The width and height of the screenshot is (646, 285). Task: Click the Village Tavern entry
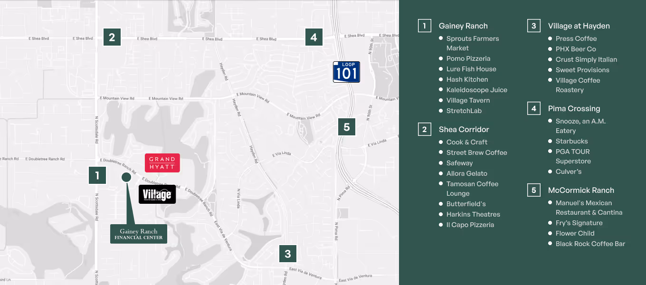click(468, 100)
